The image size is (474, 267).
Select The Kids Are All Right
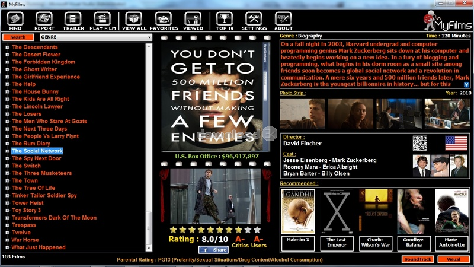click(40, 99)
